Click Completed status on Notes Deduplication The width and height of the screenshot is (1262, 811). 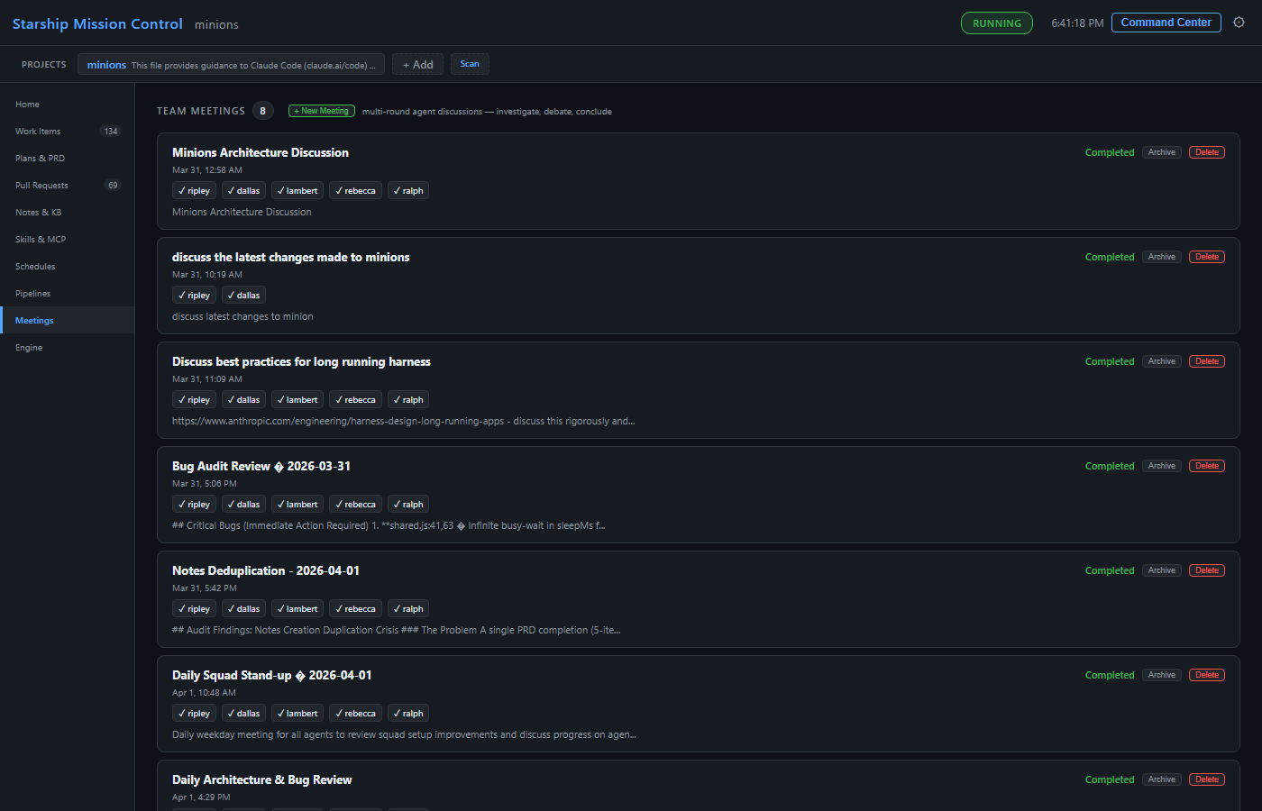[1110, 570]
